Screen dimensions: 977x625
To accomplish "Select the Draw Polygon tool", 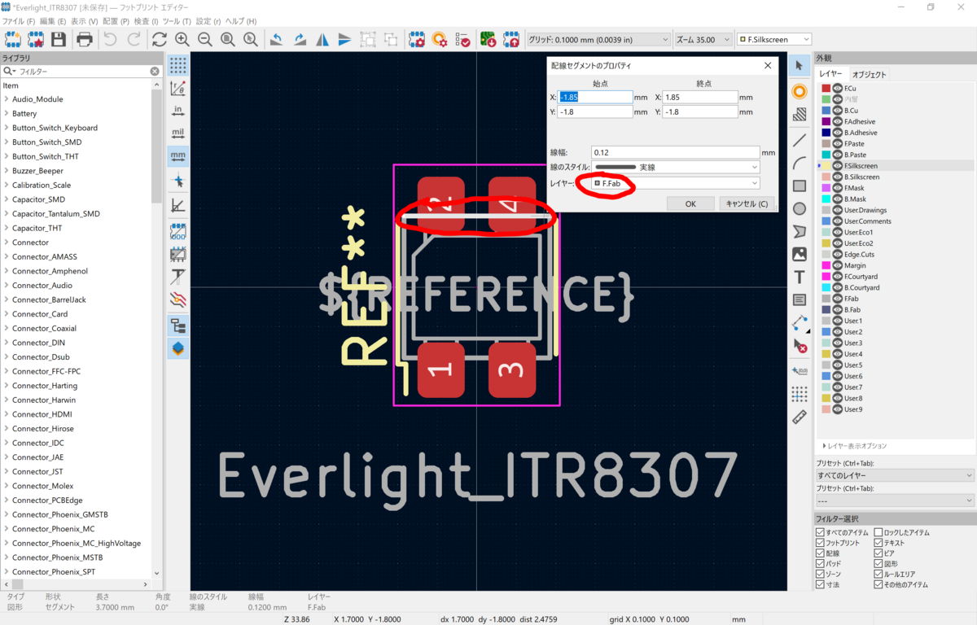I will pos(800,232).
